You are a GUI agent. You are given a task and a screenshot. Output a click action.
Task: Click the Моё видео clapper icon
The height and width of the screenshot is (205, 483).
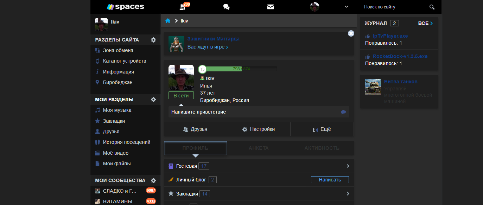(x=97, y=153)
